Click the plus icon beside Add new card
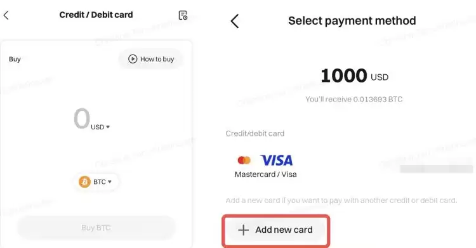Image resolution: width=476 pixels, height=248 pixels. click(243, 230)
